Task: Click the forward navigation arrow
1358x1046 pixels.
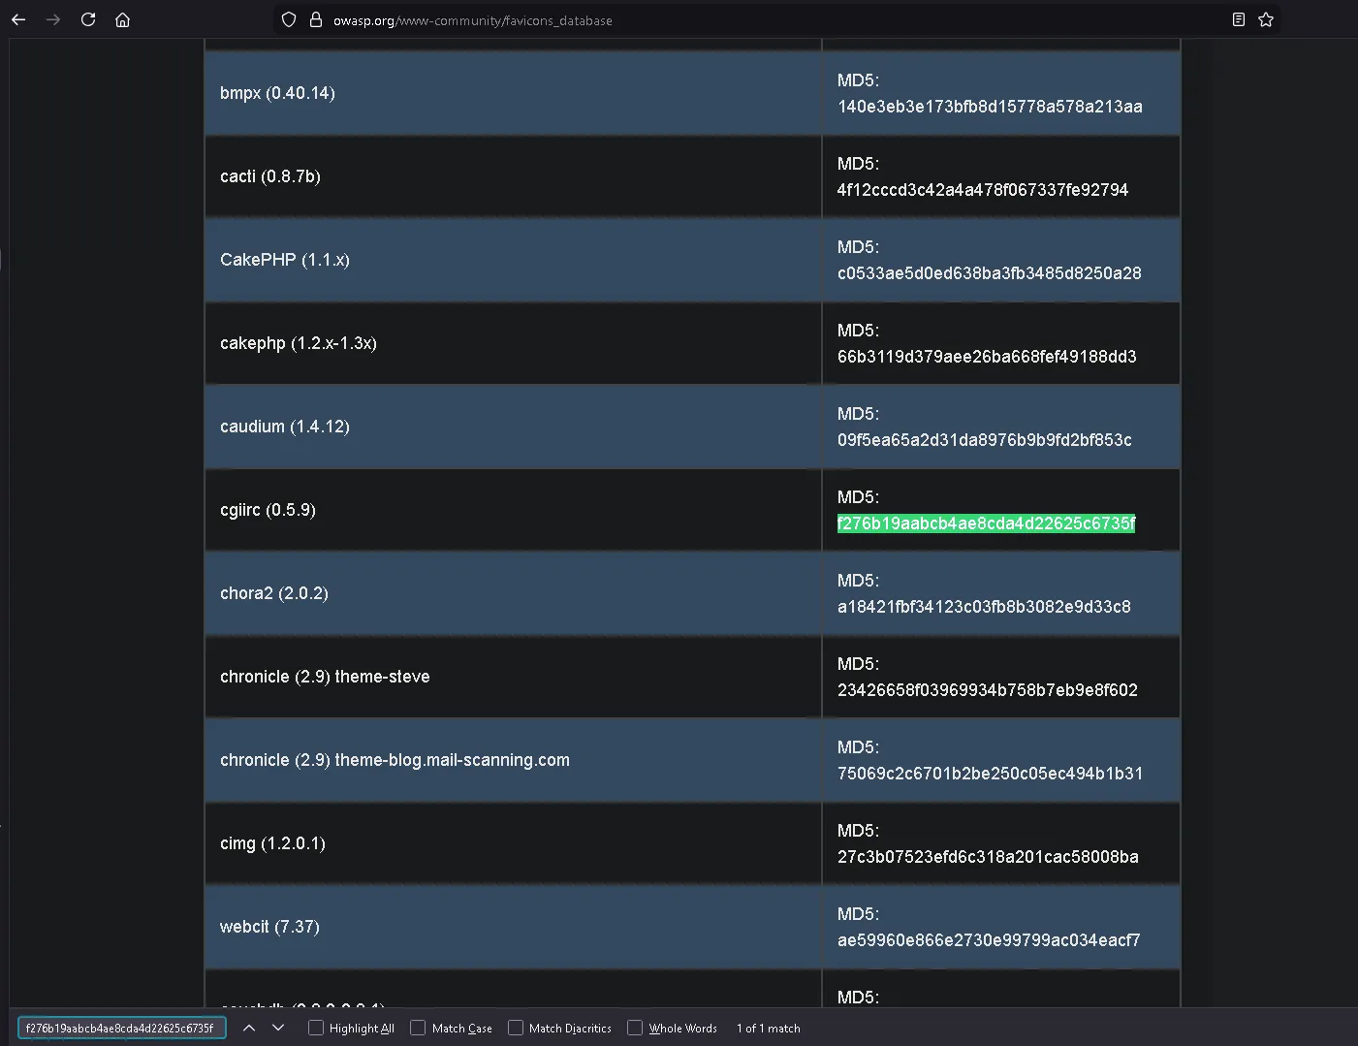Action: coord(53,19)
